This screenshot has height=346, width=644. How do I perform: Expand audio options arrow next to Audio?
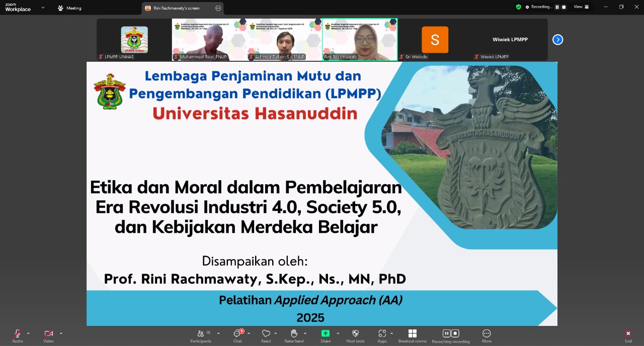(x=28, y=333)
